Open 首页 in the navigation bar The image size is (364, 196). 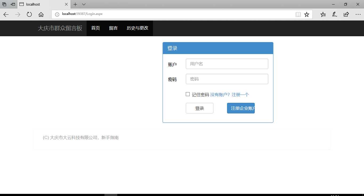[x=95, y=28]
